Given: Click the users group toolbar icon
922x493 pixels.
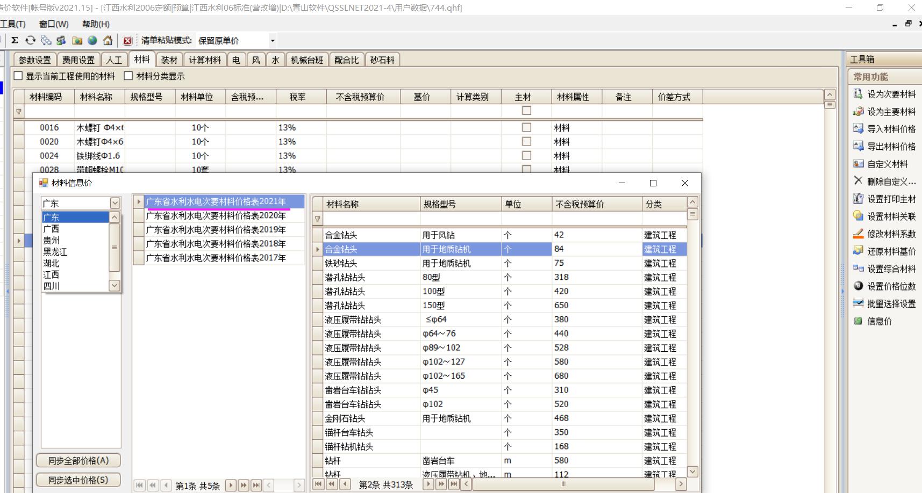Looking at the screenshot, I should pos(61,40).
